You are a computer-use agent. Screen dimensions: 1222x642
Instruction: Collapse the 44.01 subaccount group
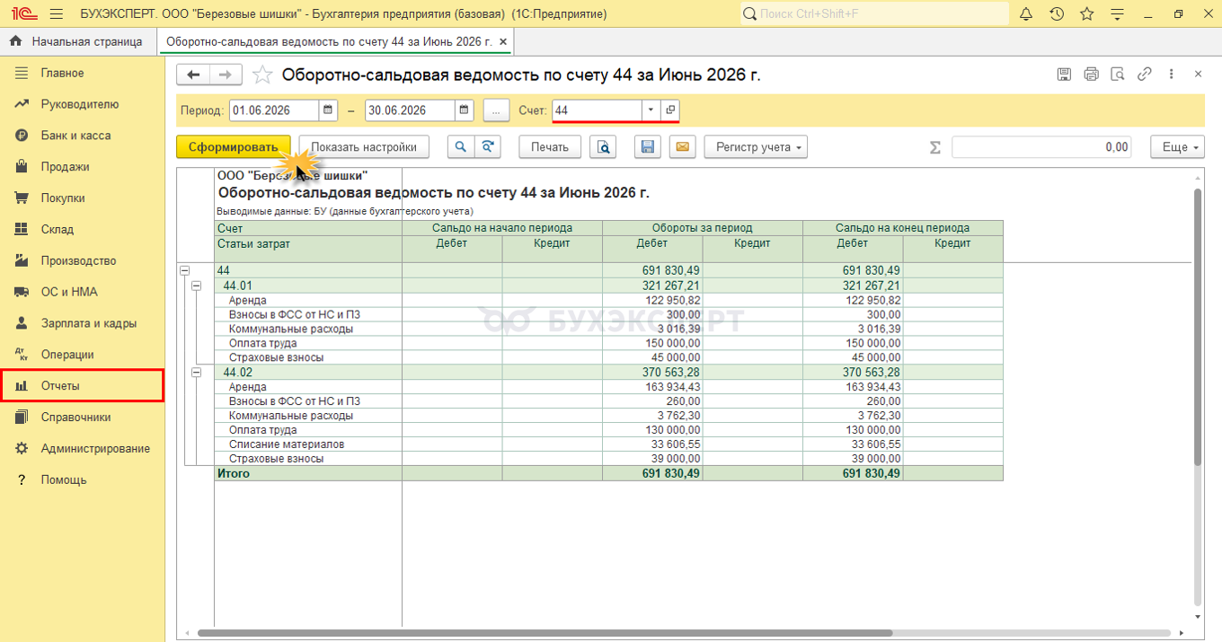click(x=196, y=286)
